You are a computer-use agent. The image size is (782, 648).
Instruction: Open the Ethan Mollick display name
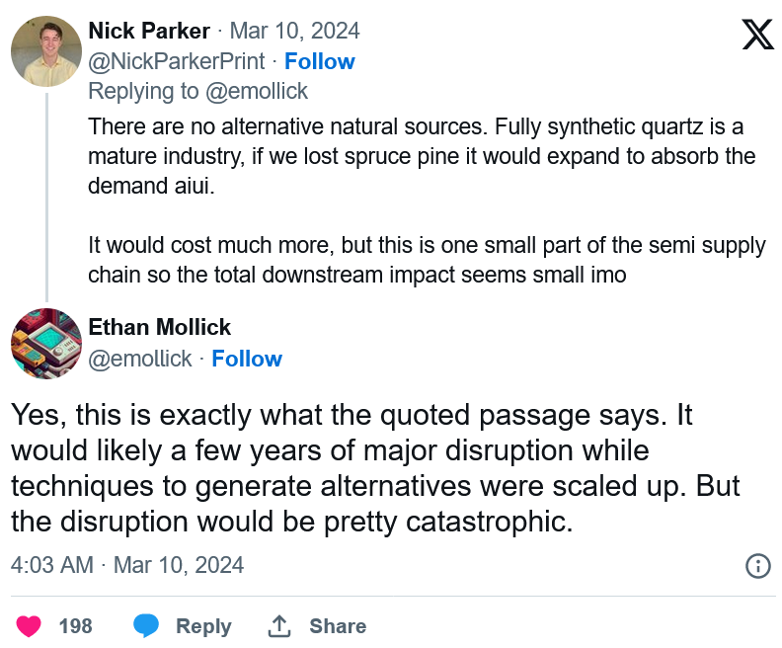160,327
